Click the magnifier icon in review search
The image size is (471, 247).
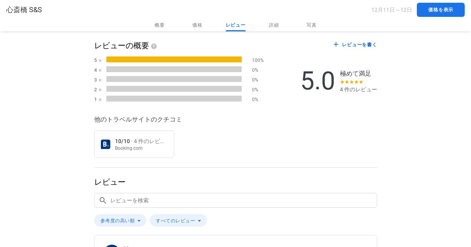pyautogui.click(x=103, y=200)
